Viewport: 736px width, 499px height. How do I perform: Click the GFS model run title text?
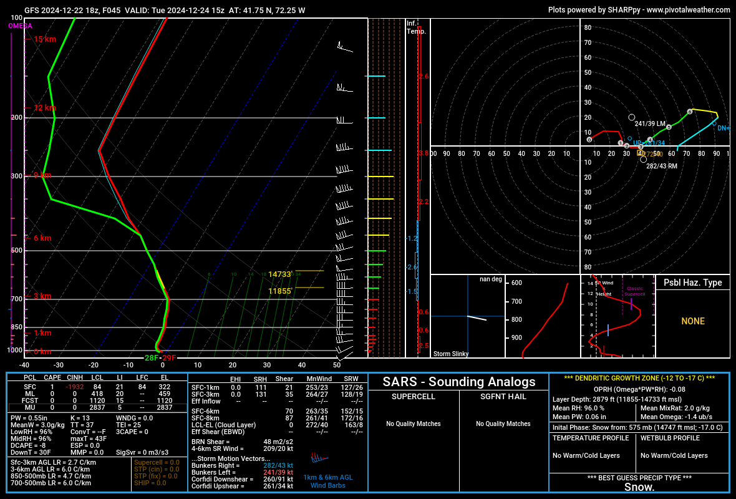point(165,10)
